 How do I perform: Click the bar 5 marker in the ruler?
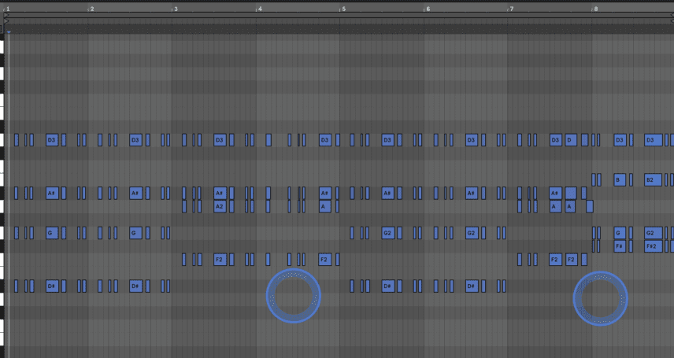point(343,9)
